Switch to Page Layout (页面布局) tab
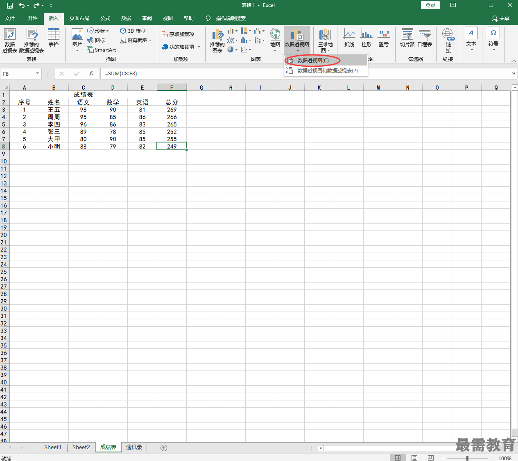This screenshot has height=461, width=518. point(79,18)
